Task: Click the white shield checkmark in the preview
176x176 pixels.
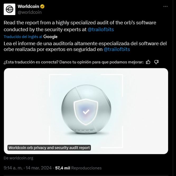Action: click(86, 112)
